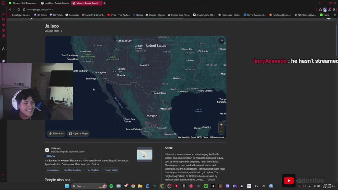The height and width of the screenshot is (190, 338).
Task: Open qBittorrent icon in taskbar
Action: (271, 186)
